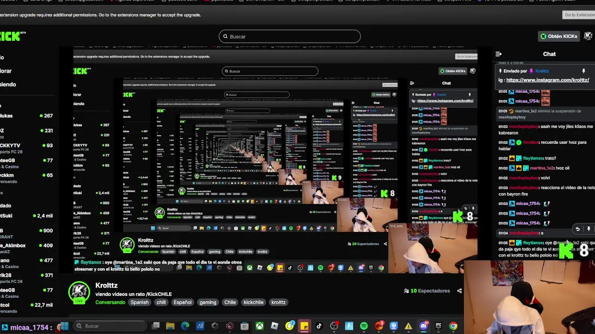Open Microsoft Edge from the taskbar

(185, 326)
